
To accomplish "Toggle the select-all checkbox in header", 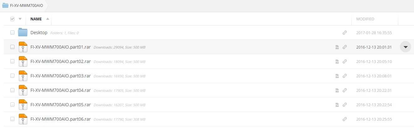I will 12,19.
